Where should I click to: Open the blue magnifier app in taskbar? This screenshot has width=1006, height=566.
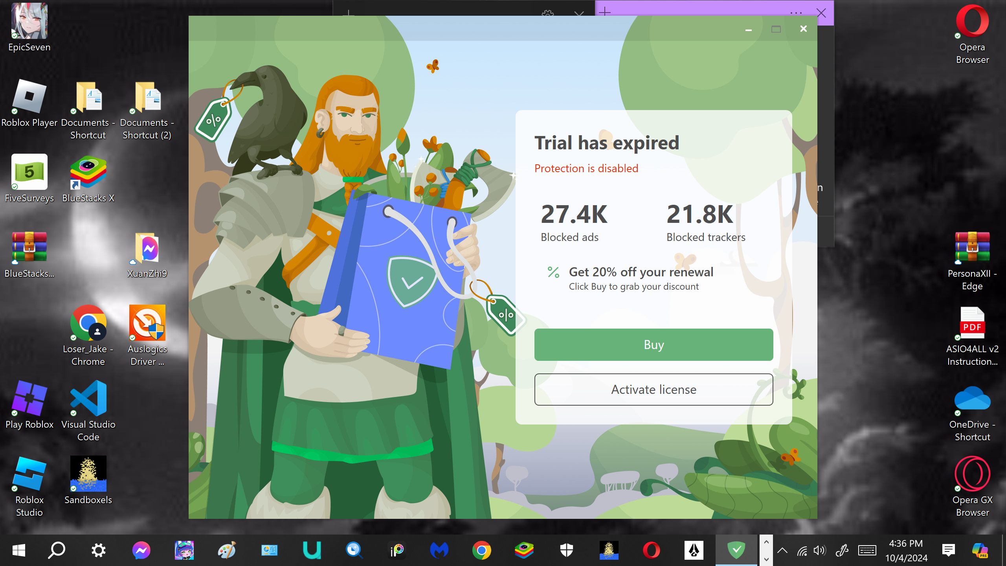click(354, 550)
